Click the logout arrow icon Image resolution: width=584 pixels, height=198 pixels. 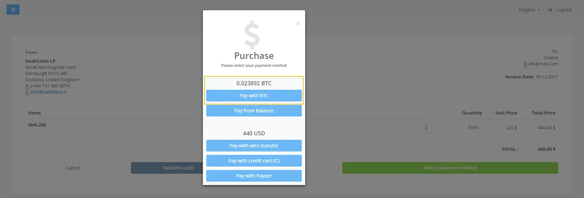(550, 10)
